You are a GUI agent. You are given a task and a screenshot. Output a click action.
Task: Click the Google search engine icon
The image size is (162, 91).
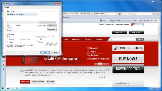[x=119, y=14]
